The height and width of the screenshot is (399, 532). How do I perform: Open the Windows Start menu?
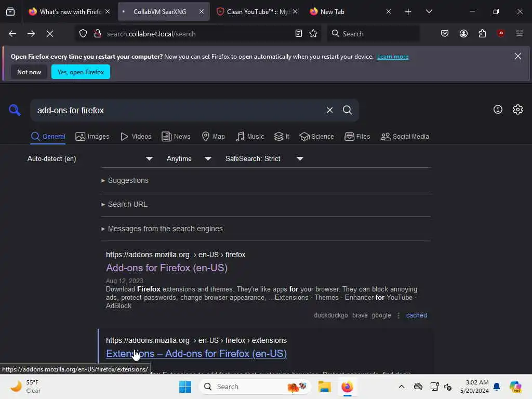185,387
